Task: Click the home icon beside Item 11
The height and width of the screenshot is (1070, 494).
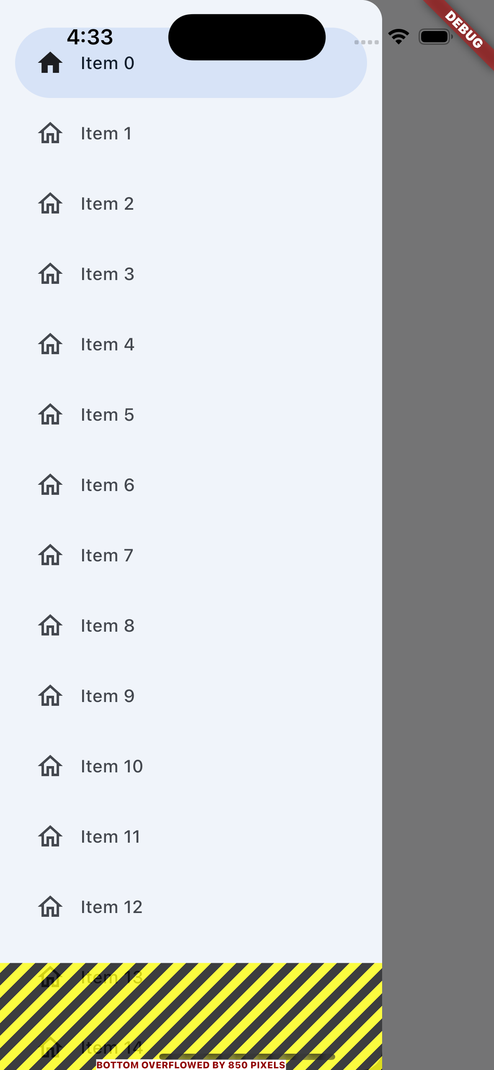Action: coord(51,836)
